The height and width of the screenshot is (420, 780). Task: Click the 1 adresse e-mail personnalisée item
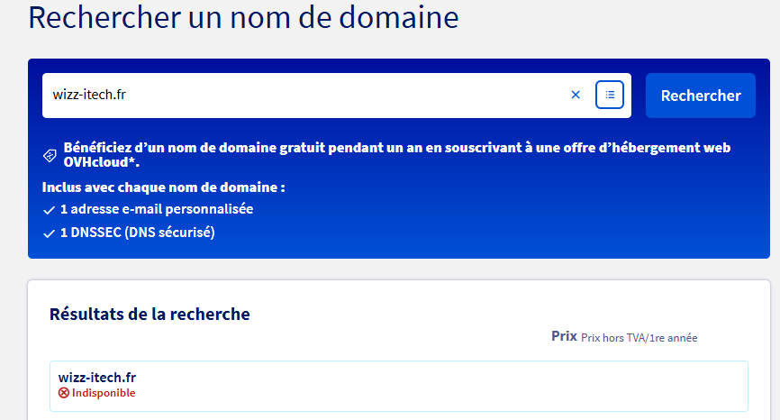point(157,209)
